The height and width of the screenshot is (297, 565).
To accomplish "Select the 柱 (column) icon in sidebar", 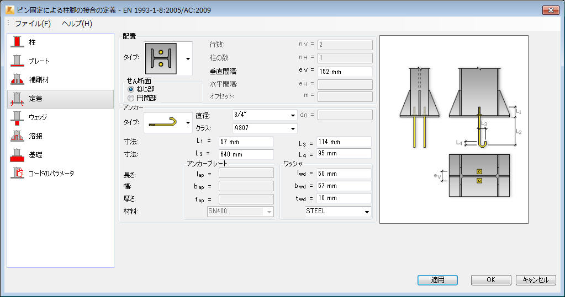I will [x=17, y=42].
